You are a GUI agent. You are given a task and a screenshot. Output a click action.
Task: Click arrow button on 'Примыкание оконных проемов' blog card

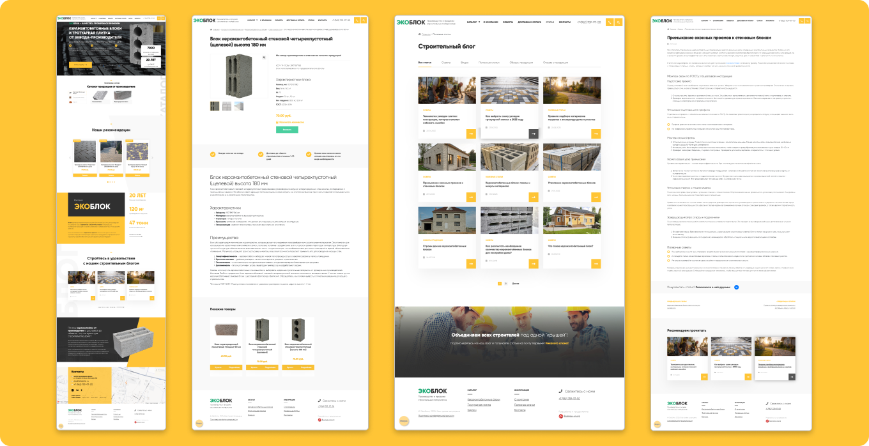click(471, 198)
